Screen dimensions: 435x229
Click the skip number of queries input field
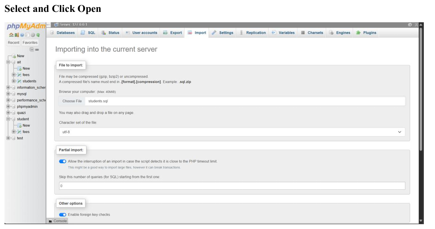[x=232, y=186]
